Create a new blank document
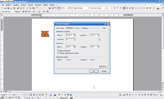The width and height of the screenshot is (164, 99). pos(2,8)
